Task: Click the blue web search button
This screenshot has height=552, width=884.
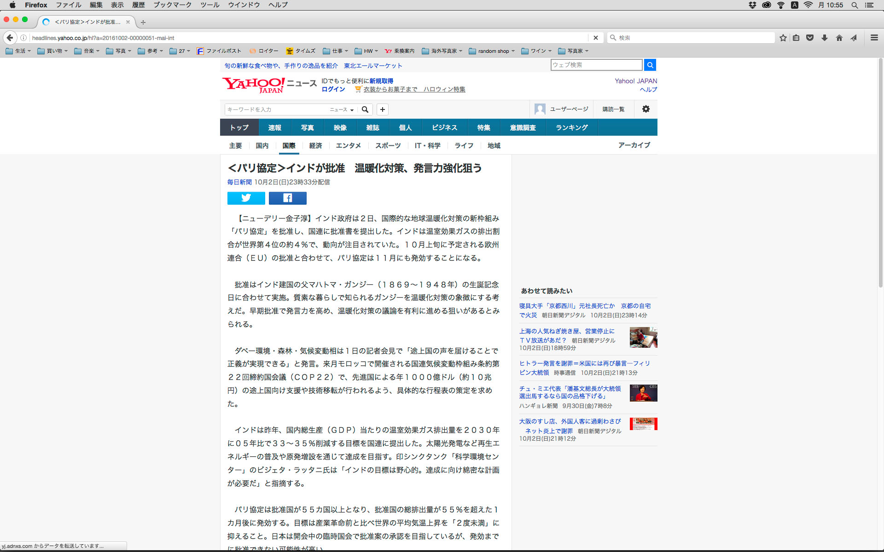Action: tap(650, 65)
